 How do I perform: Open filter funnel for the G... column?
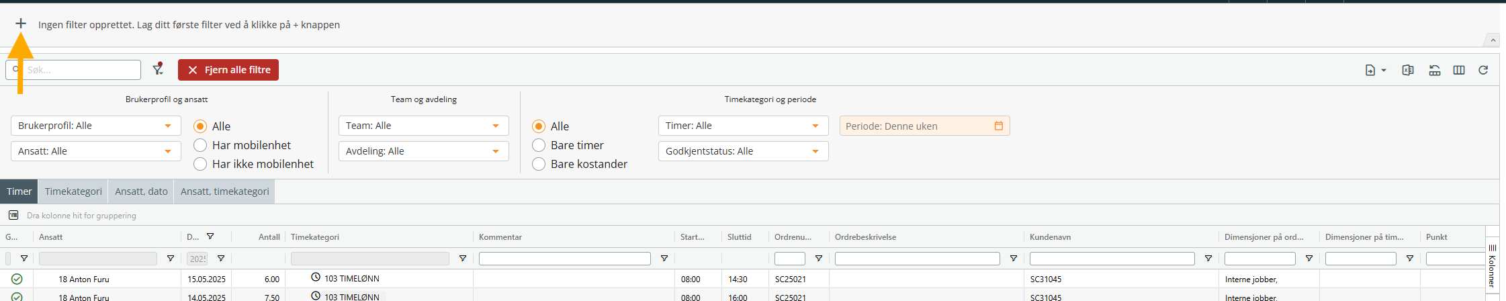coord(24,259)
